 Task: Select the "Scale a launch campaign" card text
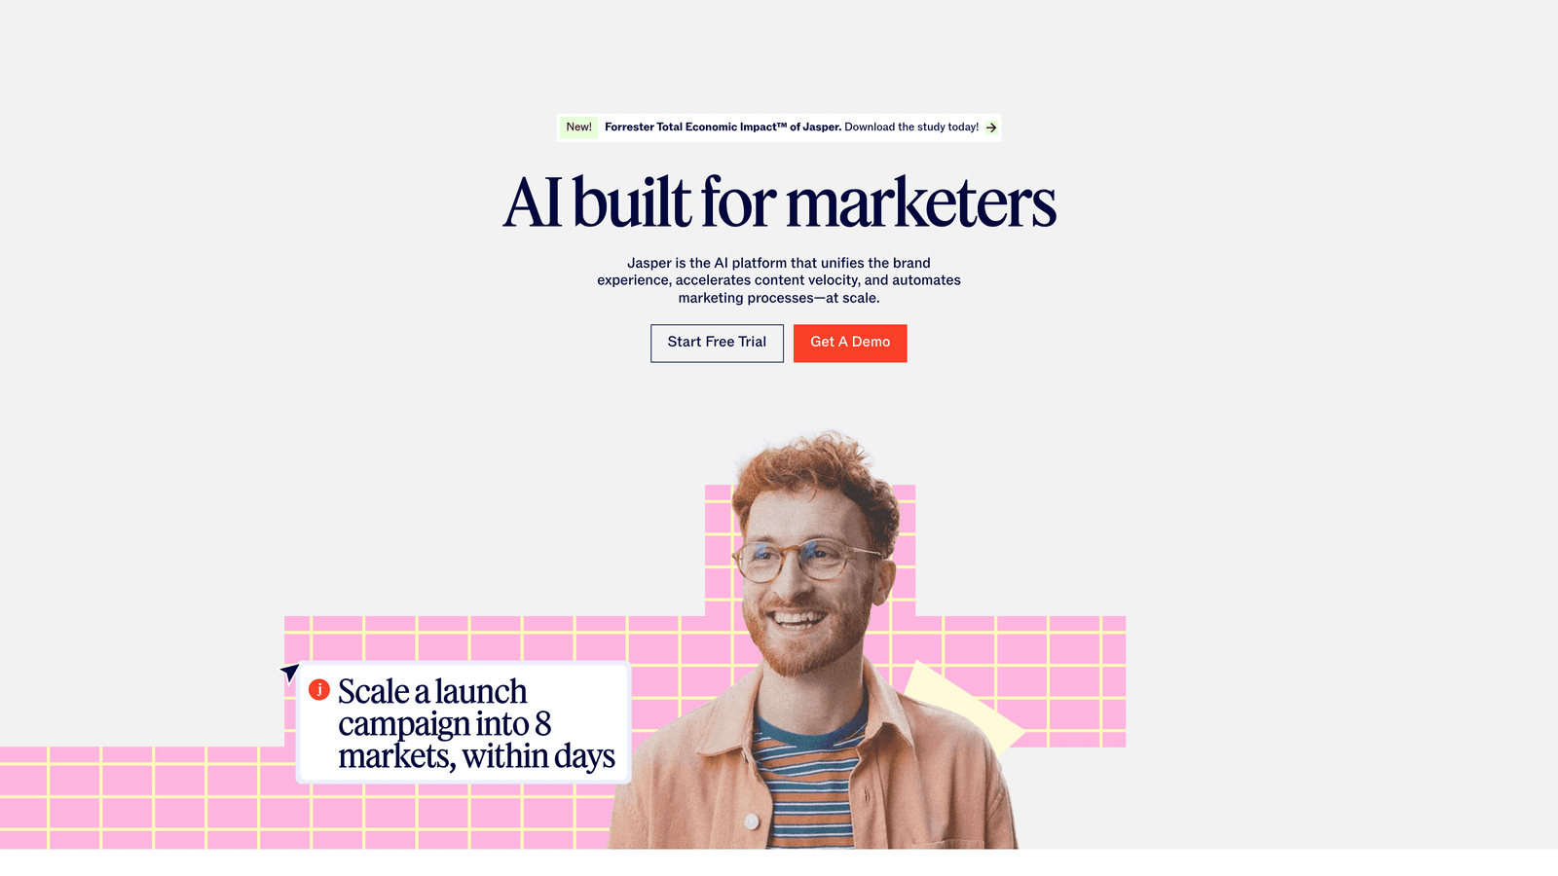476,723
